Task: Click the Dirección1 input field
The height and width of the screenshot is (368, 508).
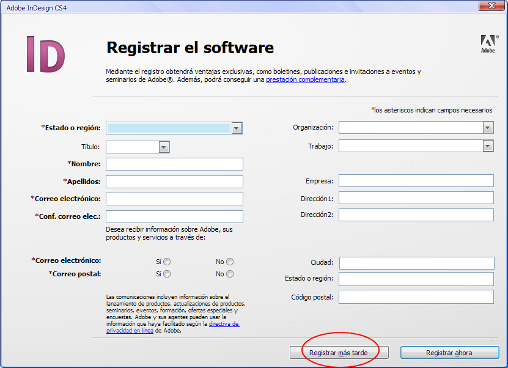Action: click(x=416, y=198)
